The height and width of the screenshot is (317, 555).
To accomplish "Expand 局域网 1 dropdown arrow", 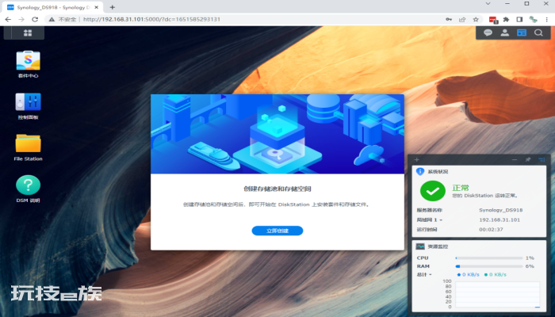I will click(441, 220).
